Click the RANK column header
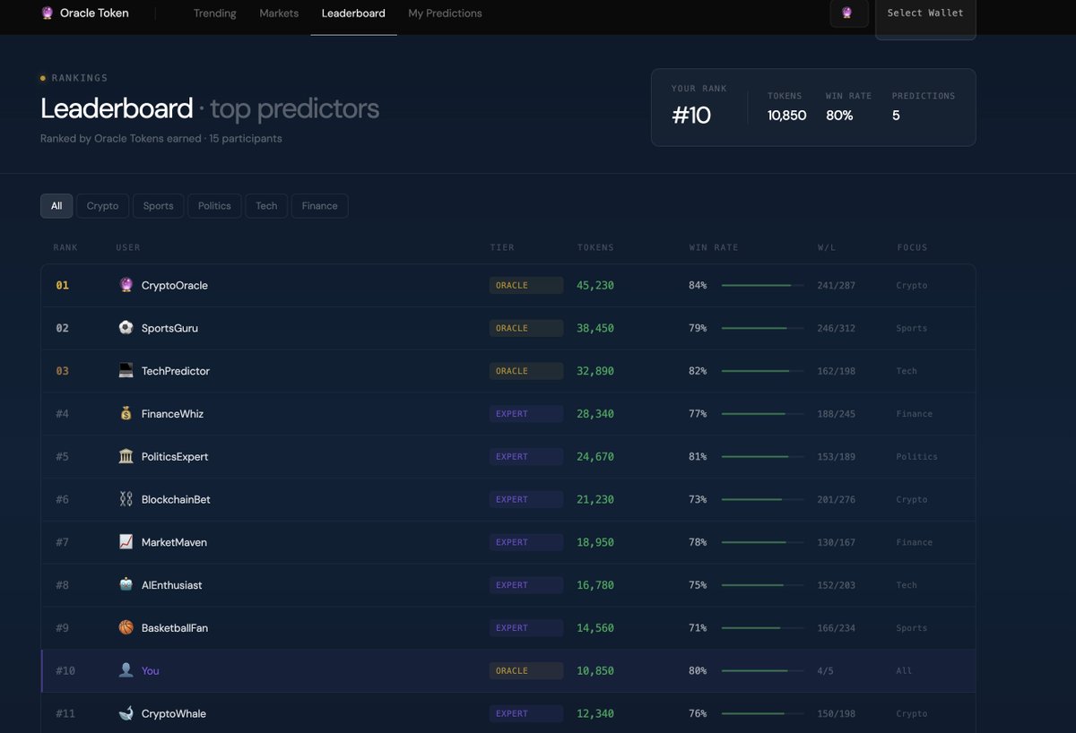 point(65,247)
